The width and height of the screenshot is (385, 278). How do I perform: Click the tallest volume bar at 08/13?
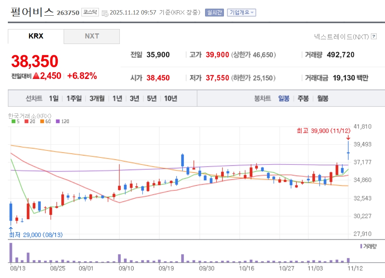pyautogui.click(x=11, y=252)
